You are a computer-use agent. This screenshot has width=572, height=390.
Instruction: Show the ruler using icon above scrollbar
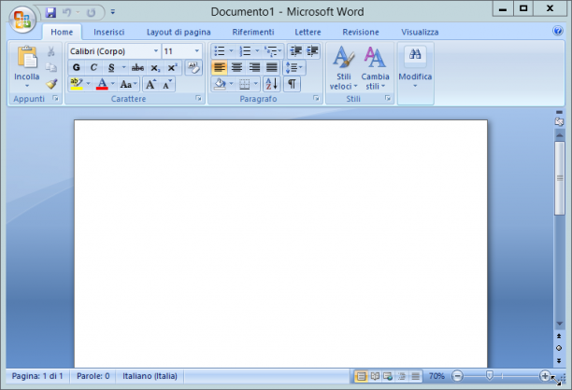[x=559, y=121]
